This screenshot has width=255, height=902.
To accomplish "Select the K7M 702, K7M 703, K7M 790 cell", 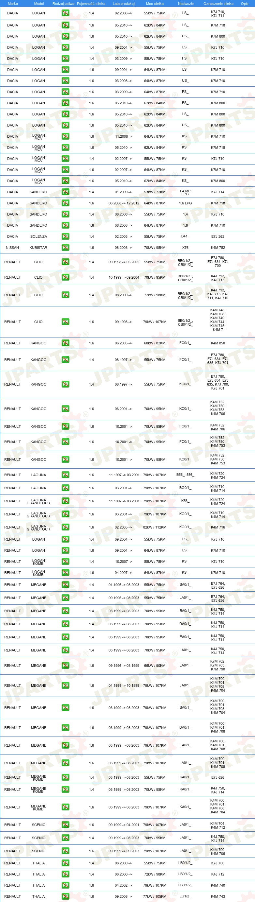I will point(217,666).
